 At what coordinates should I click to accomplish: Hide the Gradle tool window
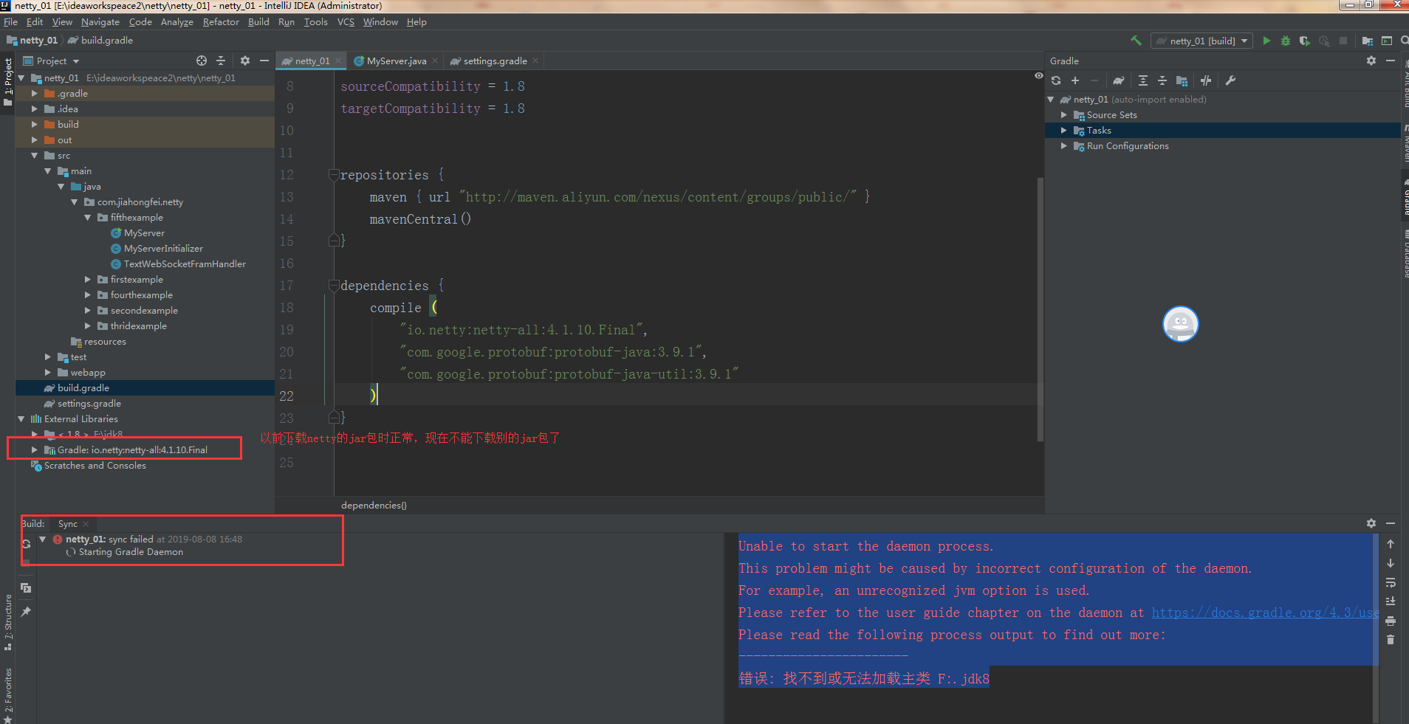[x=1391, y=61]
